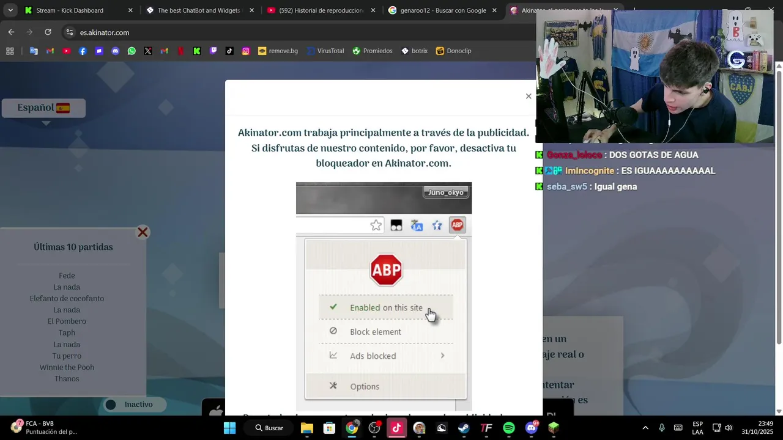Open the Twitch bookmark icon
The width and height of the screenshot is (783, 440).
tap(213, 51)
